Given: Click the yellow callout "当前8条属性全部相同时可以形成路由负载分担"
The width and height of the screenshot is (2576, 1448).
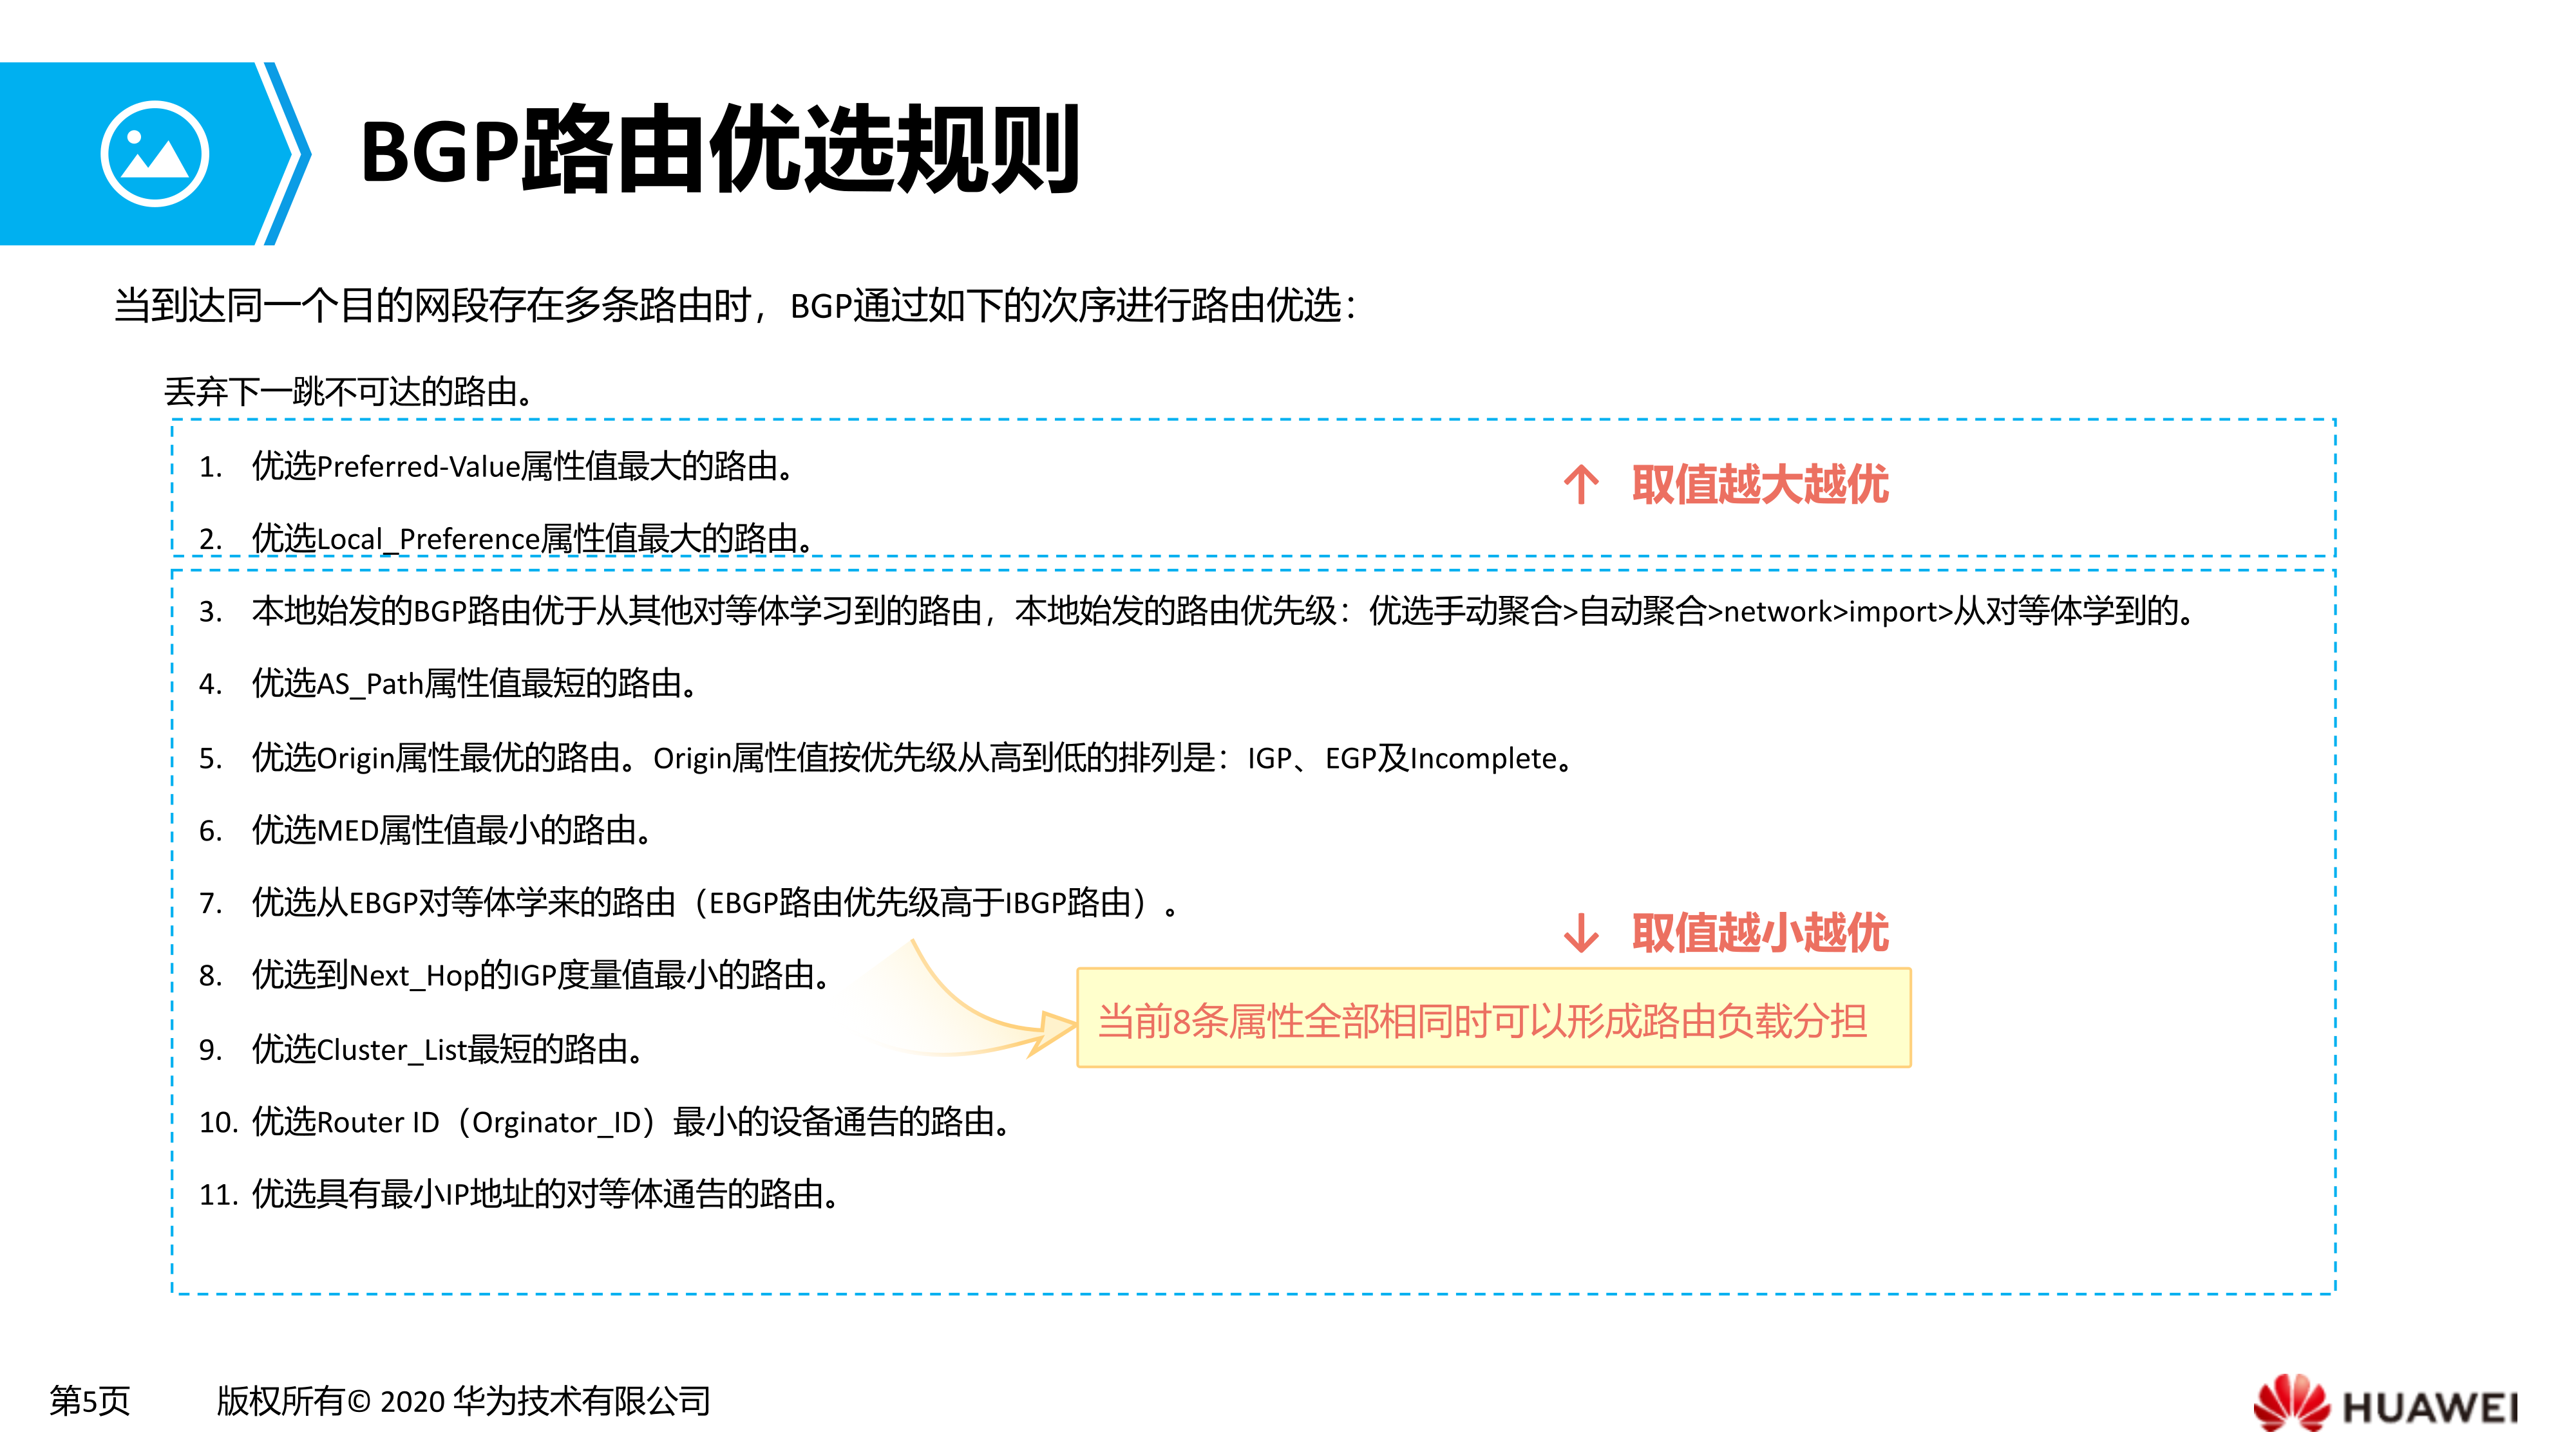Looking at the screenshot, I should (x=1493, y=1017).
